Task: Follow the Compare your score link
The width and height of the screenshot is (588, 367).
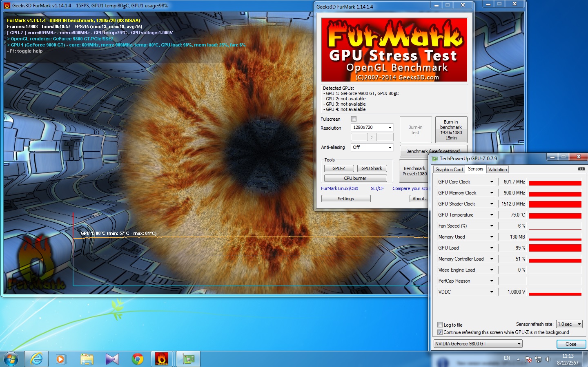Action: pyautogui.click(x=410, y=188)
